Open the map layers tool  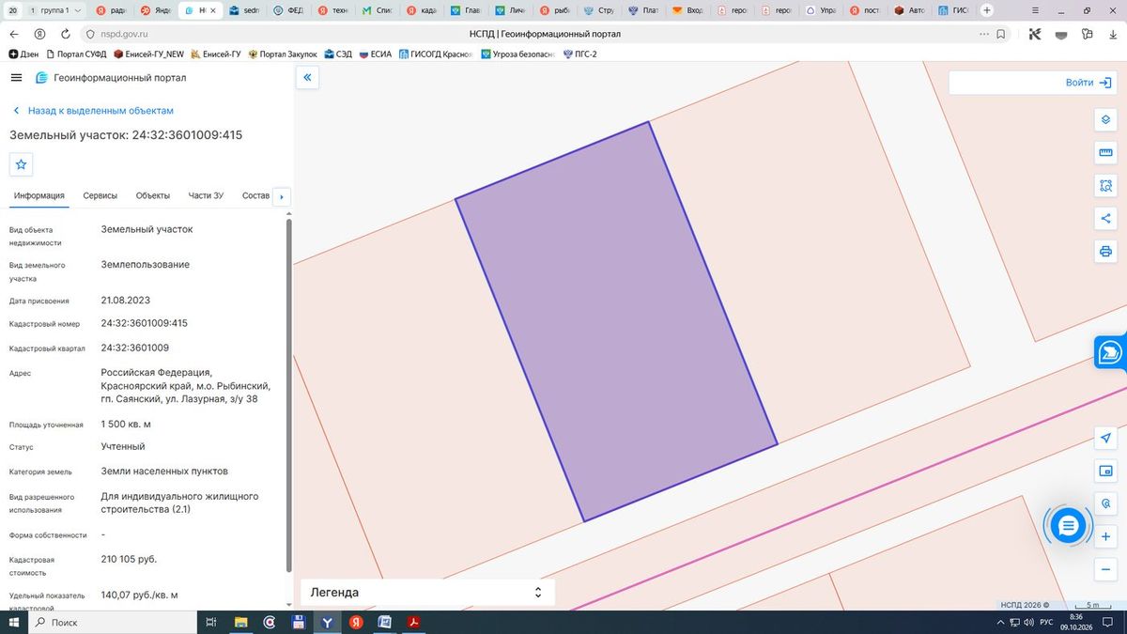1105,119
